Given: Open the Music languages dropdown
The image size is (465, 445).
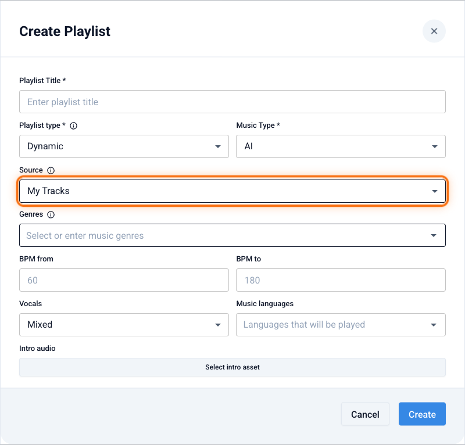Looking at the screenshot, I should (341, 325).
